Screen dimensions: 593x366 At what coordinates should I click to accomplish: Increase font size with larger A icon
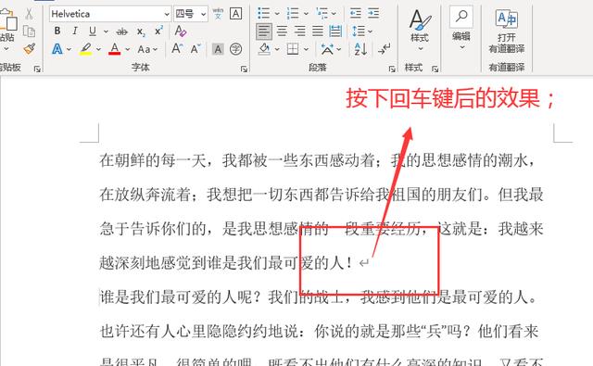tap(177, 49)
